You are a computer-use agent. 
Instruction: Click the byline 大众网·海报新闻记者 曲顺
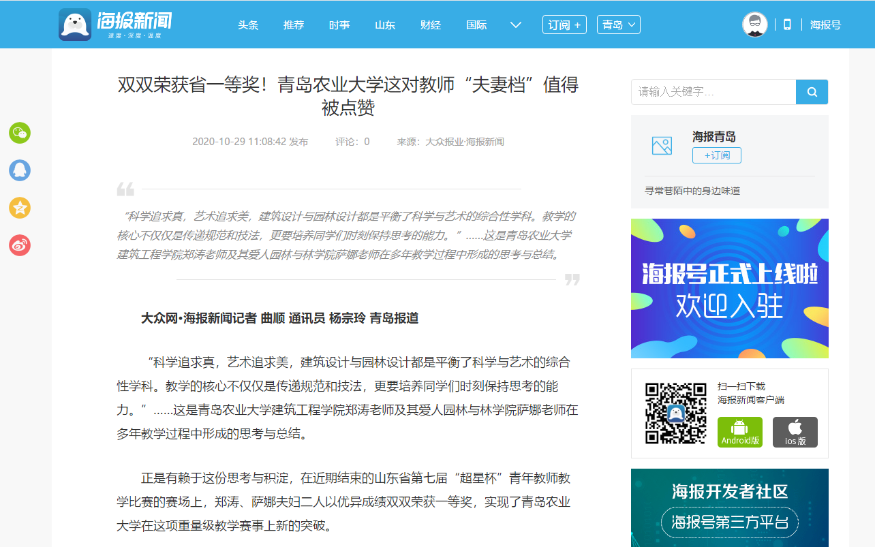click(x=279, y=318)
